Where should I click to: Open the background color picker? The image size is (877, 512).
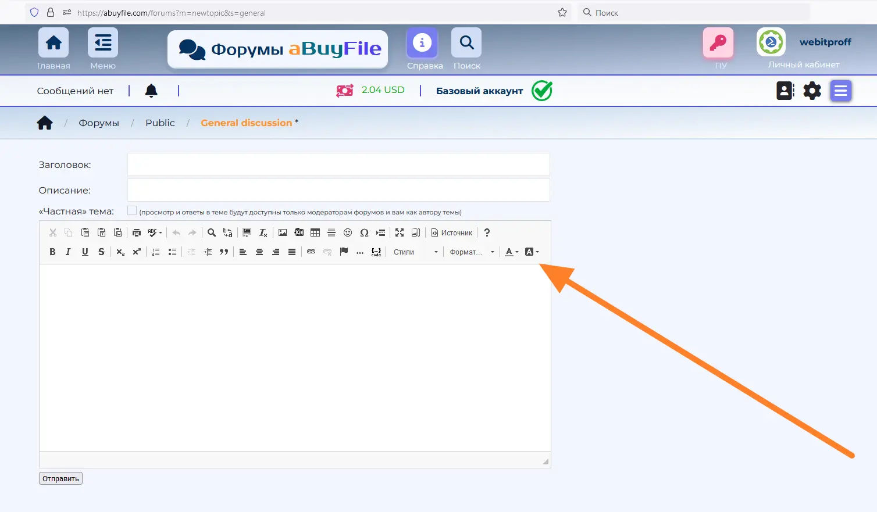532,252
